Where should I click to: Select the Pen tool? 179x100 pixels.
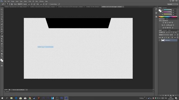click(x=2, y=44)
